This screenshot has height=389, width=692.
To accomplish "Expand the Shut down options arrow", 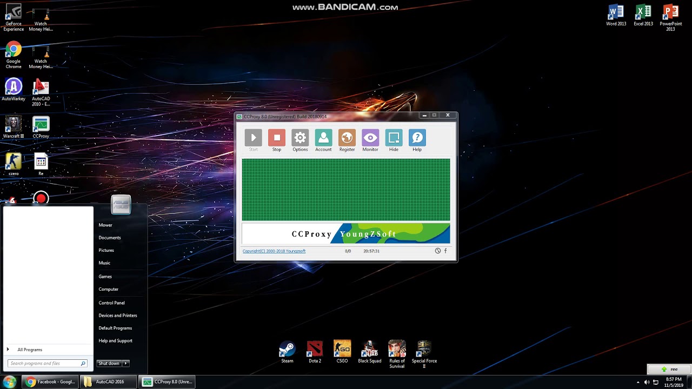I will 126,364.
